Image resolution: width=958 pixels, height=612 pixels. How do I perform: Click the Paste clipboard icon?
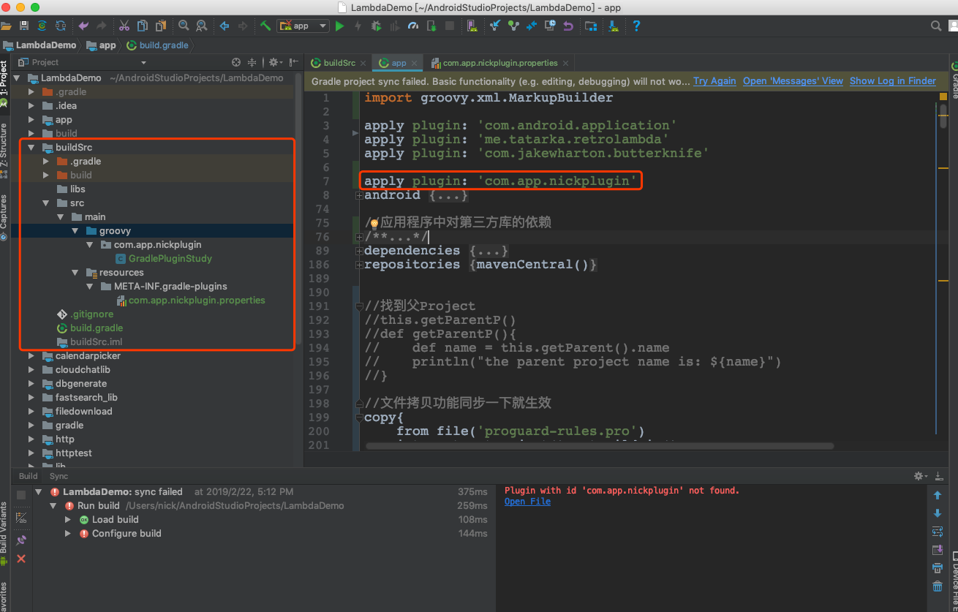coord(161,26)
